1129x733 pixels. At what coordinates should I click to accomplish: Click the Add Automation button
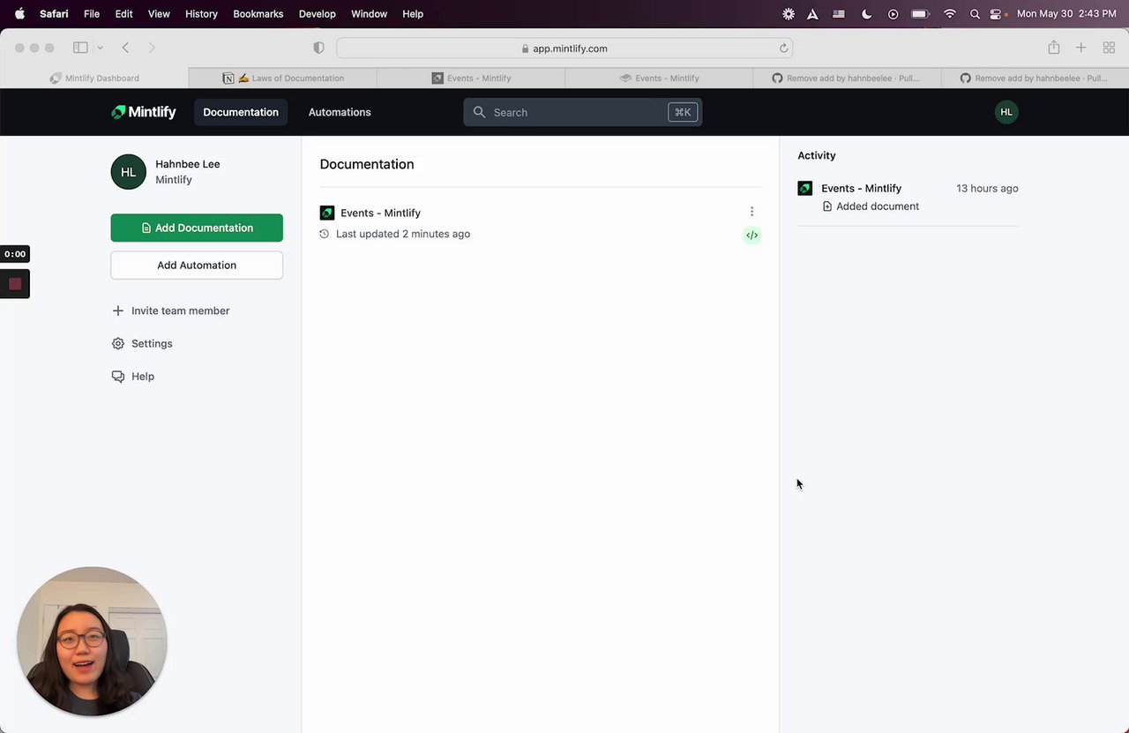(197, 265)
